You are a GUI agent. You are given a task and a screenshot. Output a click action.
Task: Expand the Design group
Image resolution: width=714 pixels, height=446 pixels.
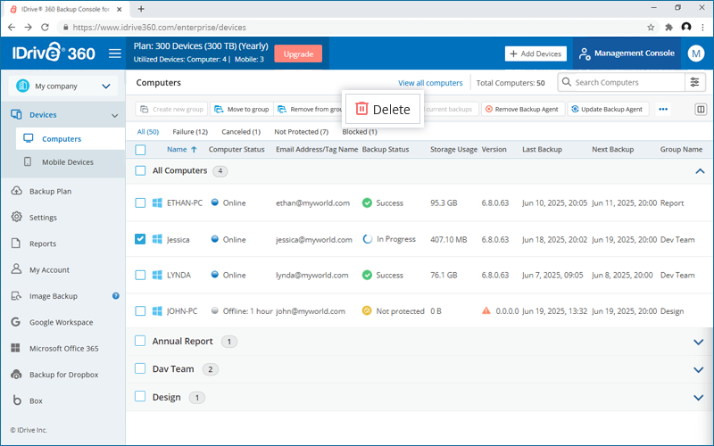tap(699, 398)
